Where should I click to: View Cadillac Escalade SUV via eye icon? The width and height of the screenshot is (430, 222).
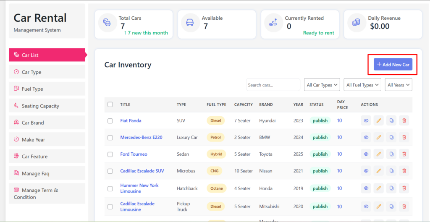pyautogui.click(x=366, y=171)
